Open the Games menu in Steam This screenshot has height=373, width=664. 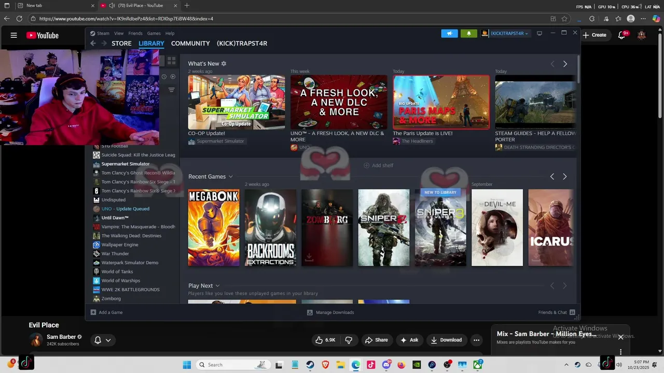(154, 33)
